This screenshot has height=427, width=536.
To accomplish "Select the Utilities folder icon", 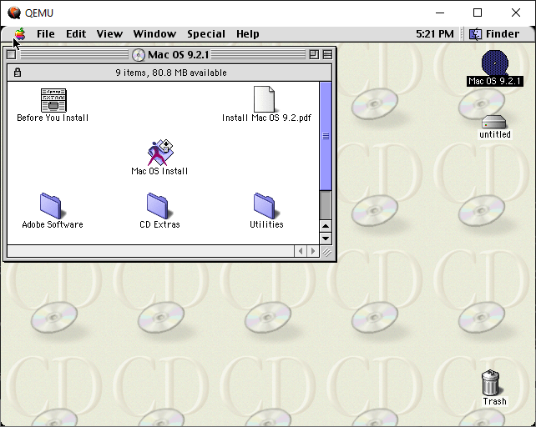I will click(265, 206).
